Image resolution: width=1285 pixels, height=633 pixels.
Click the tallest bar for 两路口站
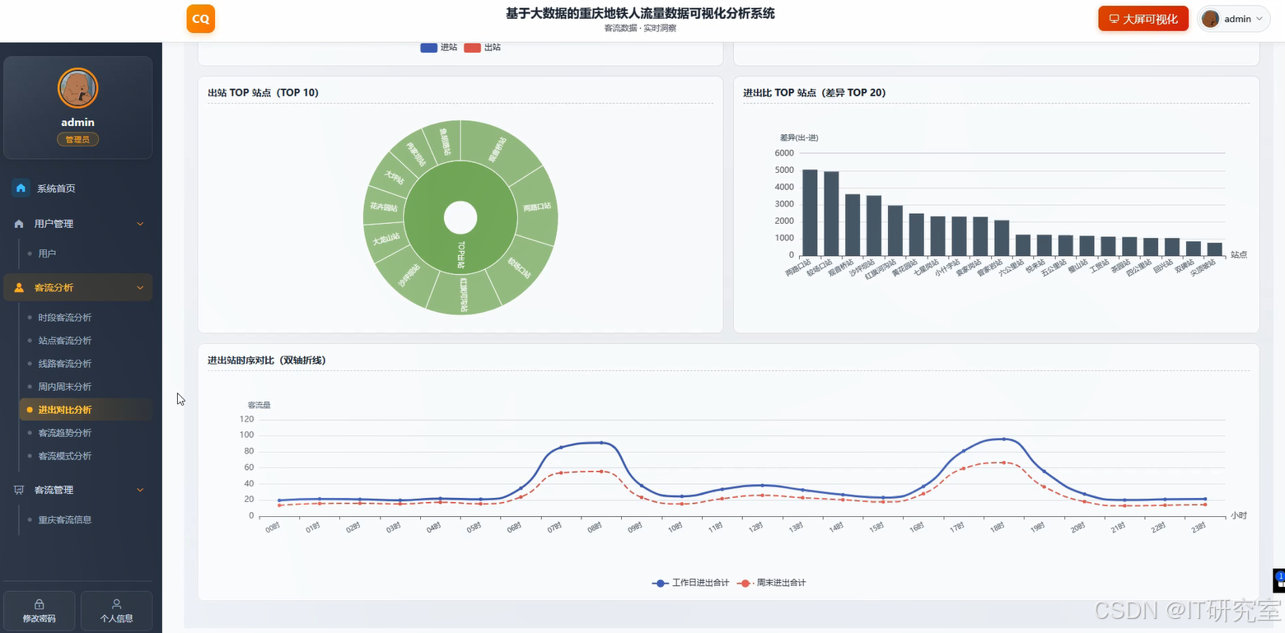pyautogui.click(x=810, y=212)
